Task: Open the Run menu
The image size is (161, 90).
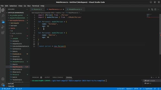Action: tap(29, 6)
